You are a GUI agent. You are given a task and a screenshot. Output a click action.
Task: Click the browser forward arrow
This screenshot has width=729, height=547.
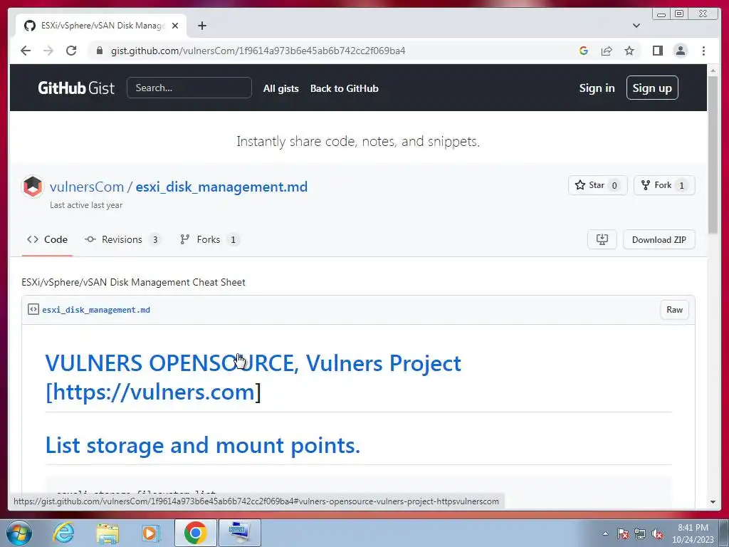[48, 51]
